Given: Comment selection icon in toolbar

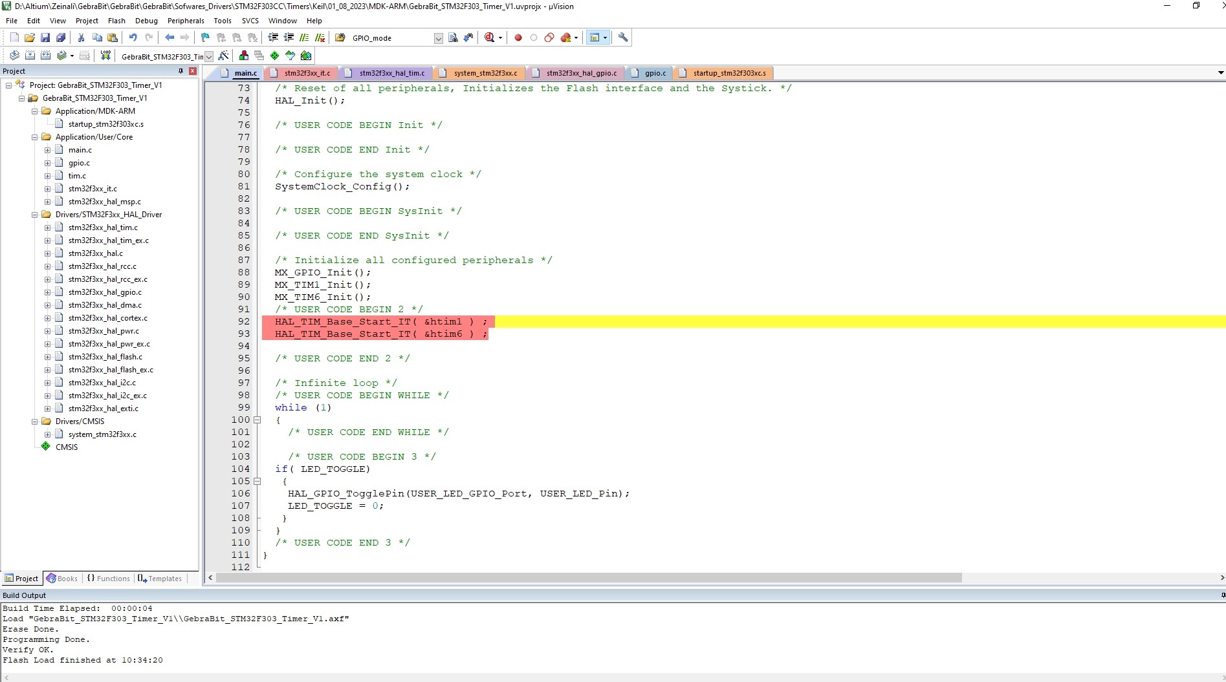Looking at the screenshot, I should click(x=304, y=37).
